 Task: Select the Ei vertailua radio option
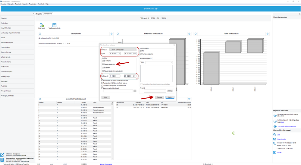coord(103,61)
